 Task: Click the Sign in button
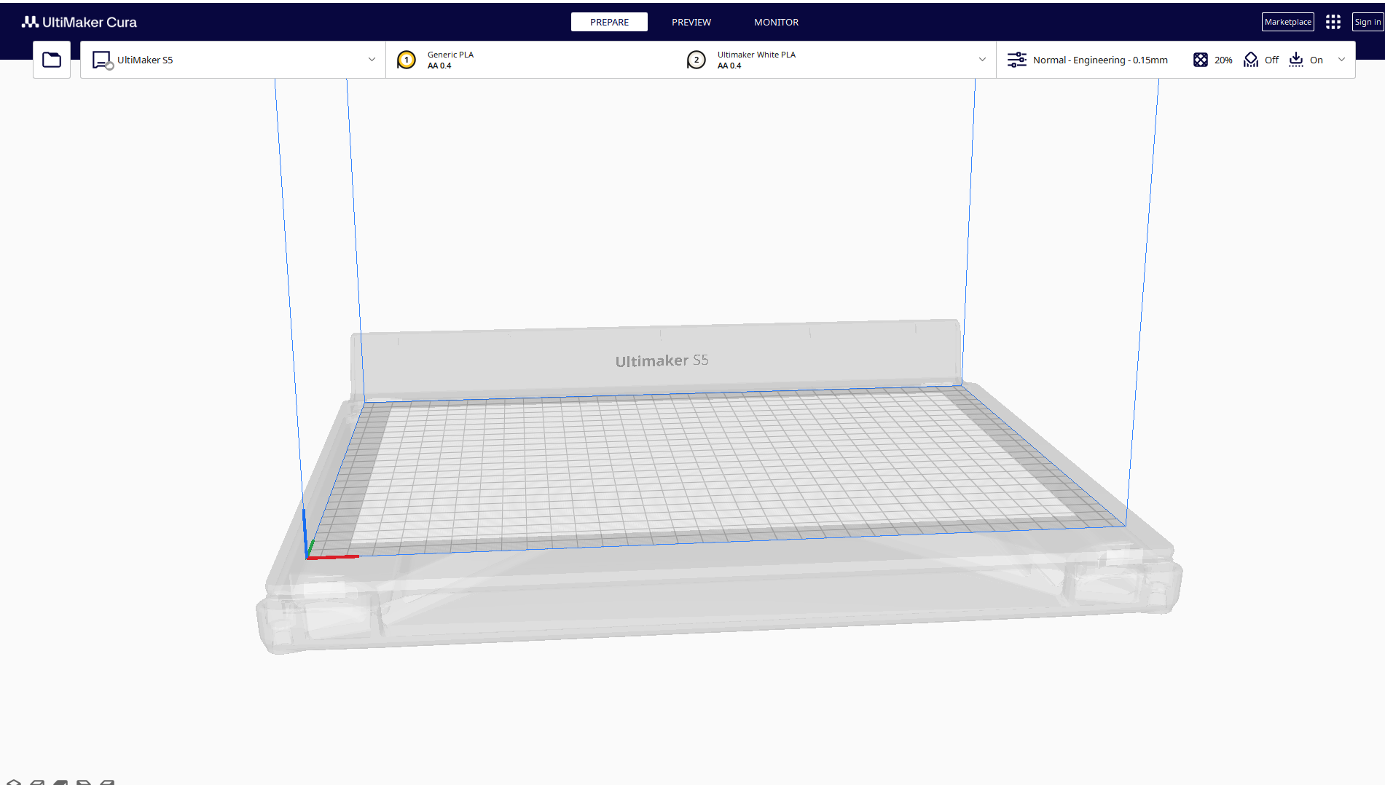1368,22
